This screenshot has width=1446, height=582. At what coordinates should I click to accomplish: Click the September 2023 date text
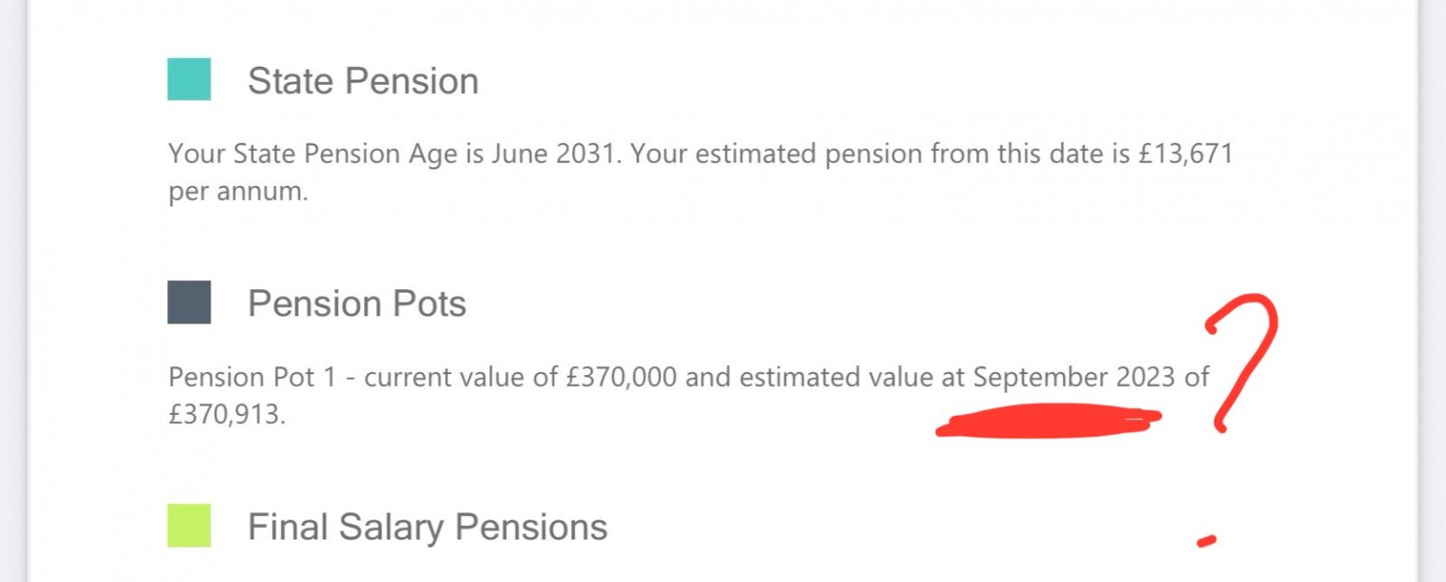(x=1075, y=377)
